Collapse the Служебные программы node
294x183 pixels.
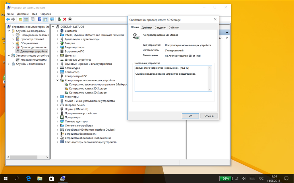[x=9, y=31]
